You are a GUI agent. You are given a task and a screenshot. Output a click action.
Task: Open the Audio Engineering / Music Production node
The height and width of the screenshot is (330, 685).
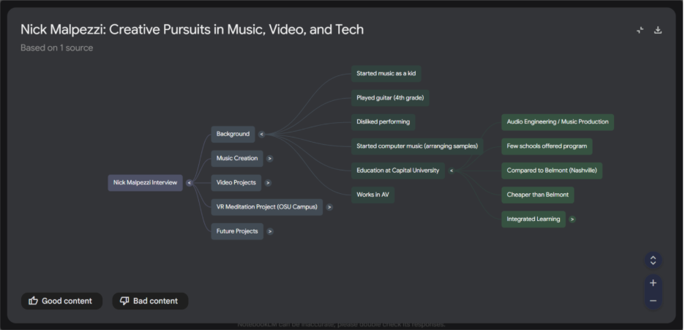[x=557, y=121]
